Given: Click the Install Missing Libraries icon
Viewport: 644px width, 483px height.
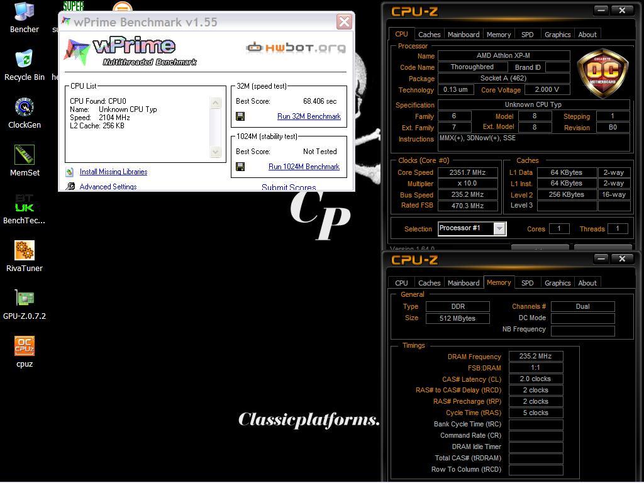Looking at the screenshot, I should [70, 172].
